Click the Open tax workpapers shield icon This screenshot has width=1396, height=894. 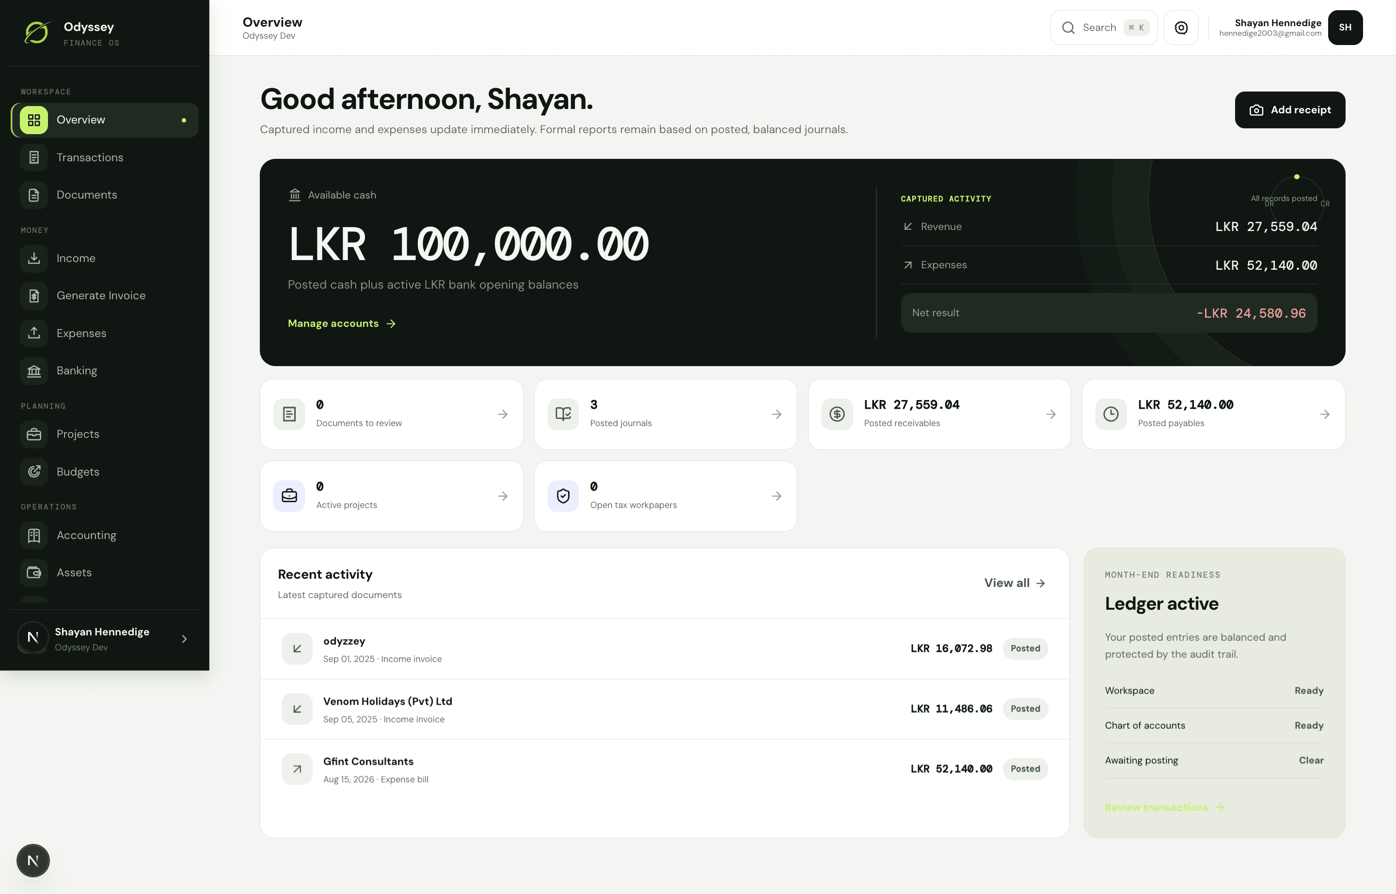(563, 496)
